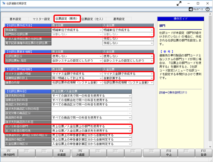Open 消費税金額の計上 dropdown for 売上伝票
This screenshot has width=213, height=162.
(77, 78)
